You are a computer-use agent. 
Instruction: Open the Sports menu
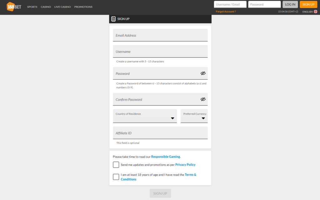pos(32,7)
